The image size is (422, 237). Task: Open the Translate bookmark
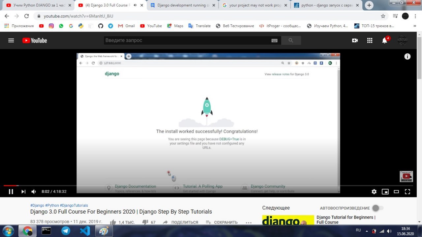point(199,26)
